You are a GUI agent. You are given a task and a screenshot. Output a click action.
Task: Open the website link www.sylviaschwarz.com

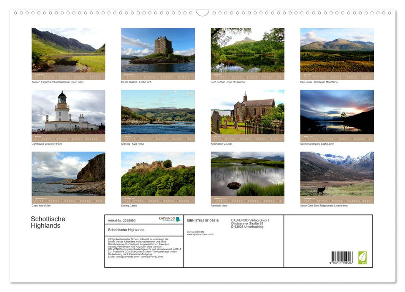point(200,234)
